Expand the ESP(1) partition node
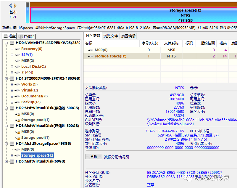 (x=12, y=55)
